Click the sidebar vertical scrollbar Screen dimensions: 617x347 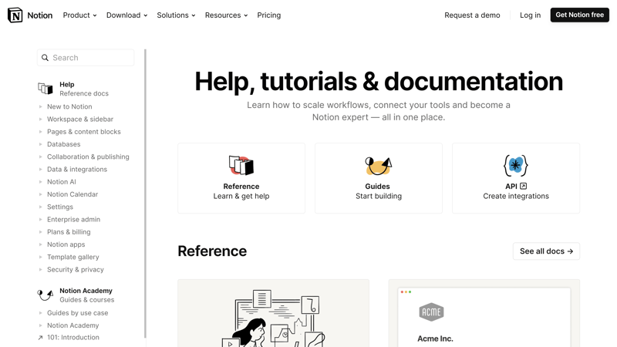coord(145,194)
